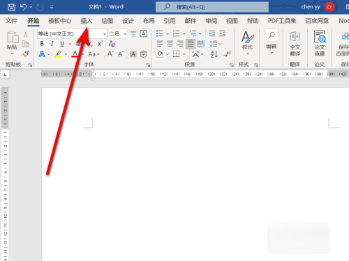The image size is (349, 261).
Task: Toggle superscript formatting
Action: (x=100, y=44)
